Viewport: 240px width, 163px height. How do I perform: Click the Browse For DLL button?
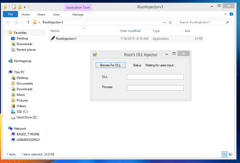110,65
